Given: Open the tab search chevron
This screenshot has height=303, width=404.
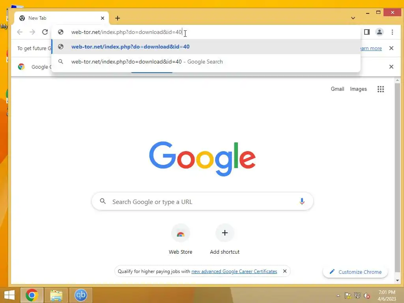Looking at the screenshot, I should pyautogui.click(x=353, y=18).
